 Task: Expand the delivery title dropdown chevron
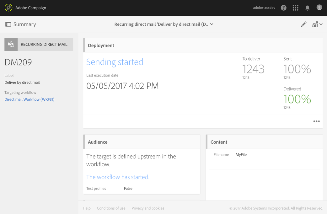(212, 24)
